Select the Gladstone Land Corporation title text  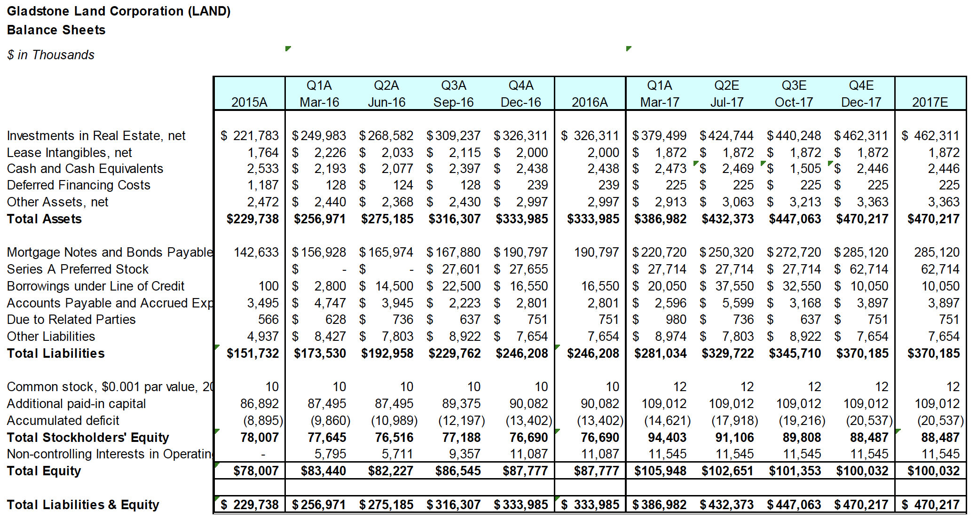tap(119, 11)
